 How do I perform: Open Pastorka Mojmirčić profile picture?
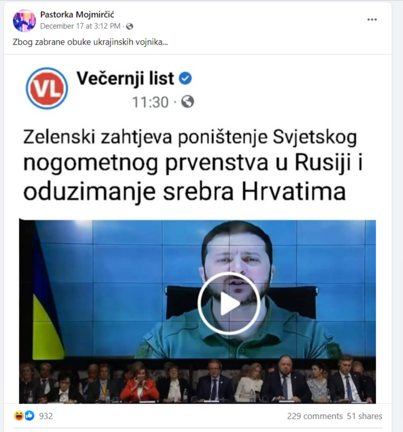24,21
